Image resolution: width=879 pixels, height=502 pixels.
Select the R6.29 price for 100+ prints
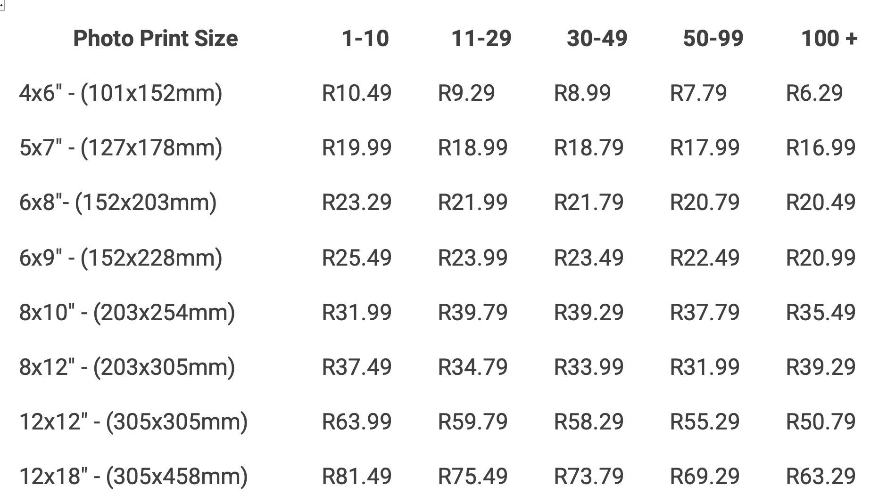[814, 93]
